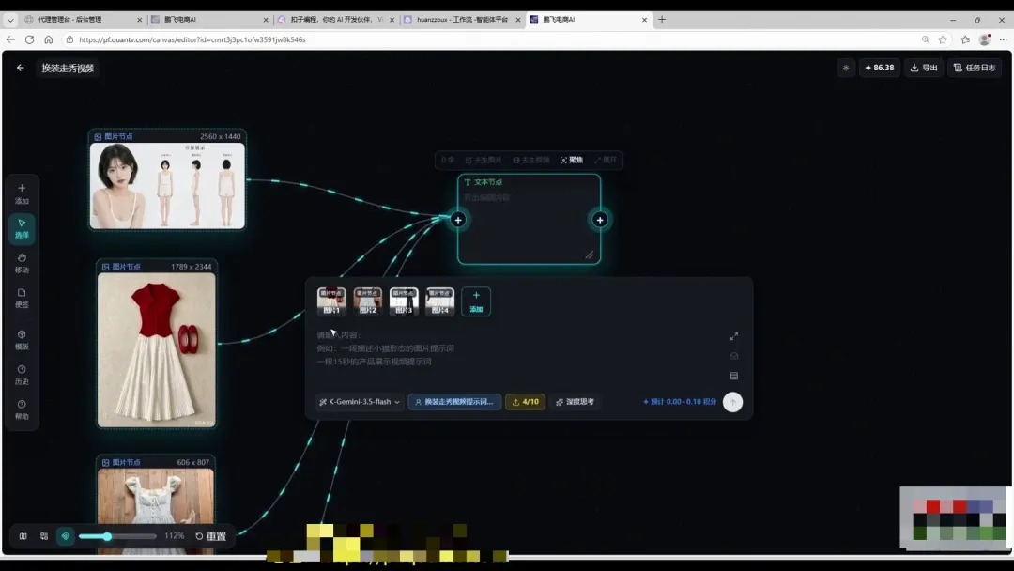
Task: Click the list icon in prompt panel
Action: pyautogui.click(x=734, y=376)
